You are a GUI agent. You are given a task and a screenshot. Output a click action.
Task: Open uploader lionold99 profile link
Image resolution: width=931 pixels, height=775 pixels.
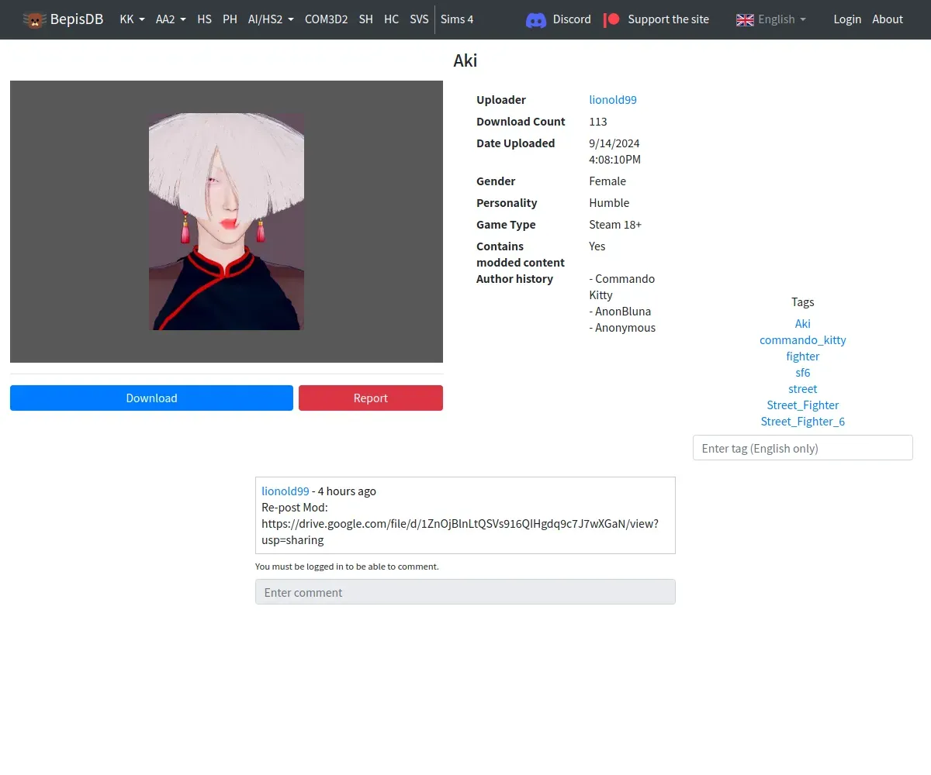point(613,99)
